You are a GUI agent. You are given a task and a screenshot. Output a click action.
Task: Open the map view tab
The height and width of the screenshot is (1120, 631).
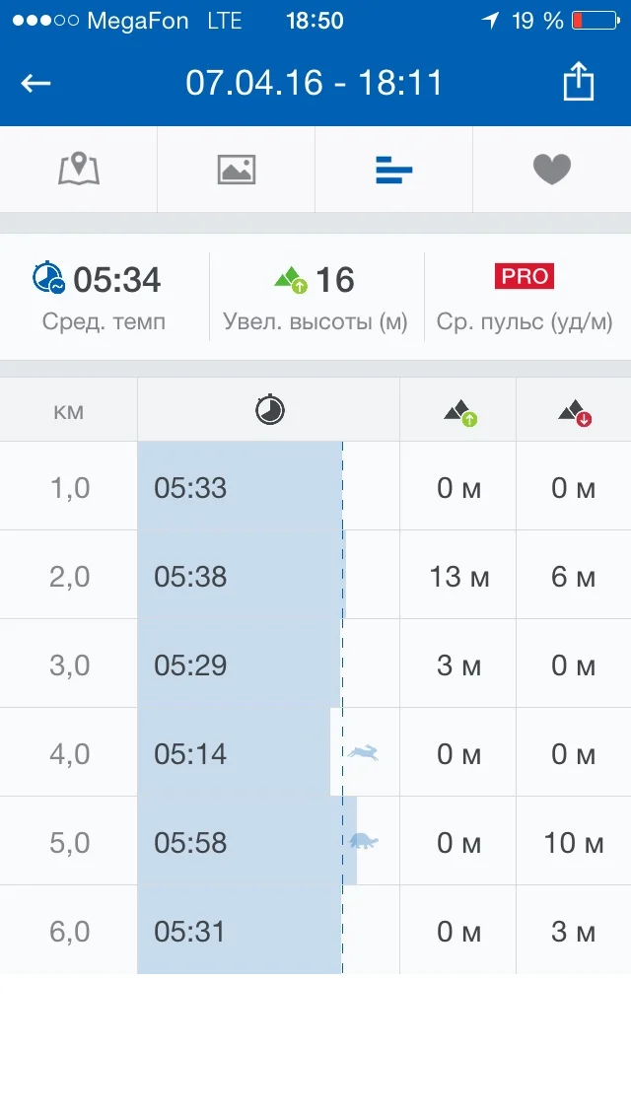[79, 170]
